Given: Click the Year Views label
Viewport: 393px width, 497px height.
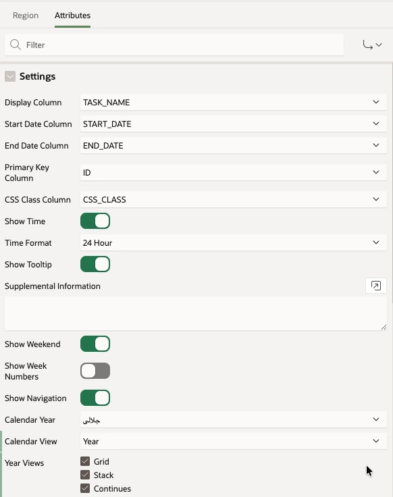Looking at the screenshot, I should click(24, 463).
